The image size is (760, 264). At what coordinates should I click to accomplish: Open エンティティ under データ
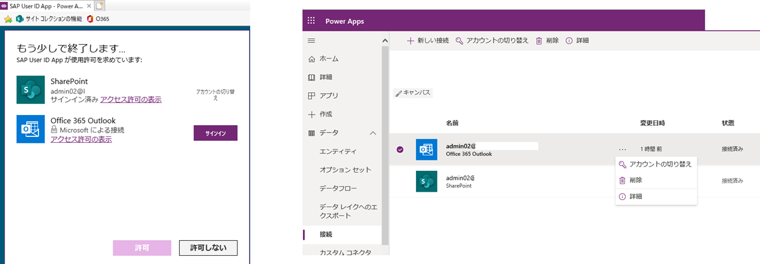[x=338, y=151]
